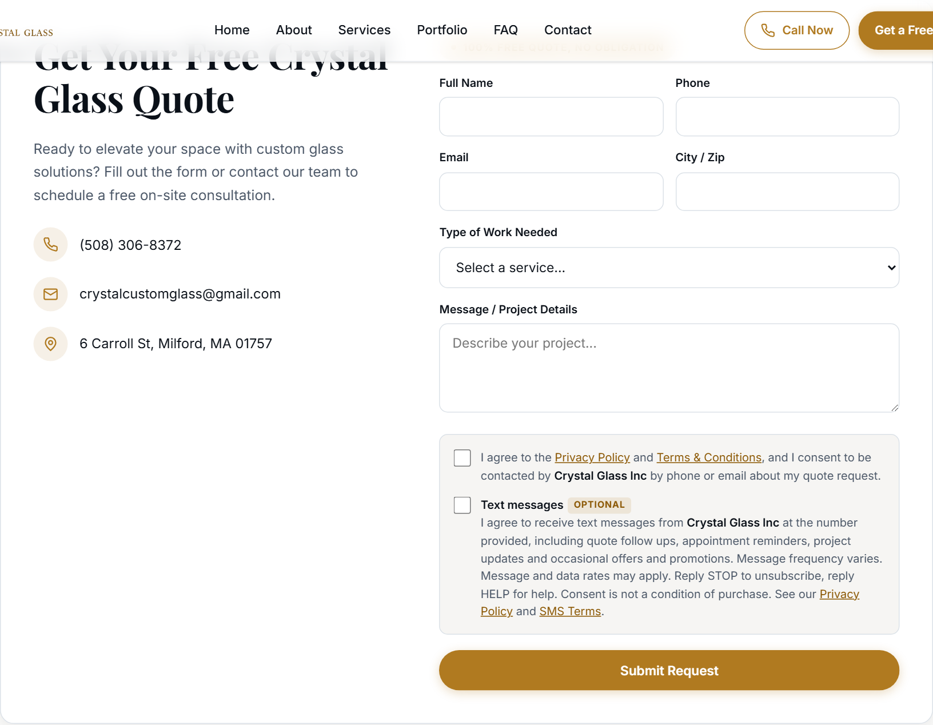Go to the Portfolio page in navigation

click(x=442, y=30)
